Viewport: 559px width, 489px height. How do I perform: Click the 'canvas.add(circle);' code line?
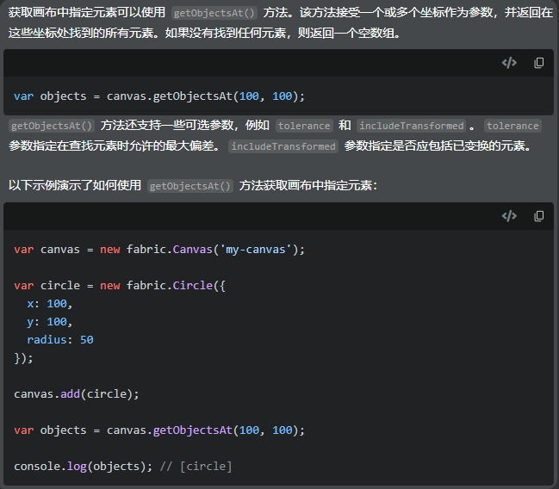(77, 393)
